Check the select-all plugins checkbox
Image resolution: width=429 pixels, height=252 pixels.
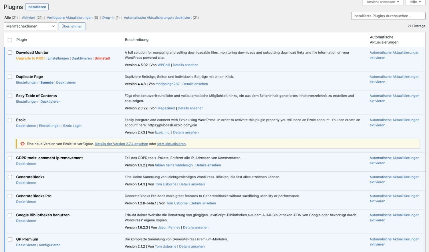(10, 40)
